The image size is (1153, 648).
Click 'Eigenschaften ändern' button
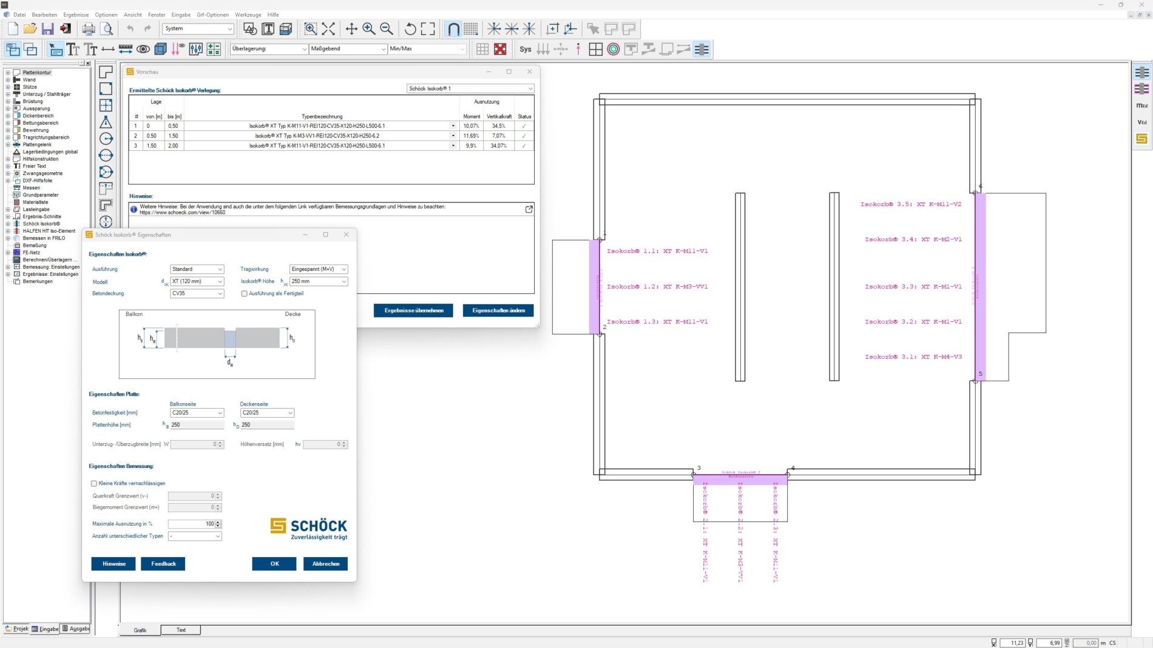pyautogui.click(x=498, y=310)
